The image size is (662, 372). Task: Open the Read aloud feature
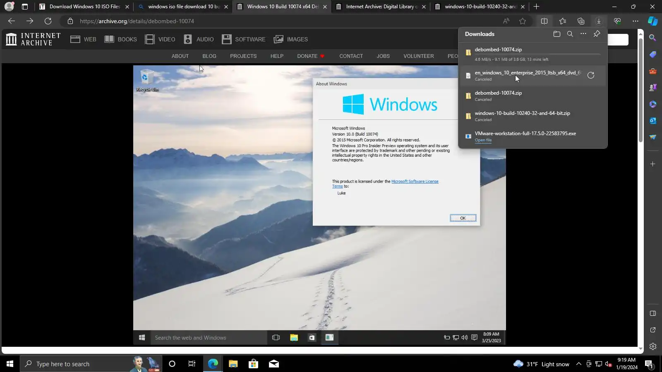point(506,21)
